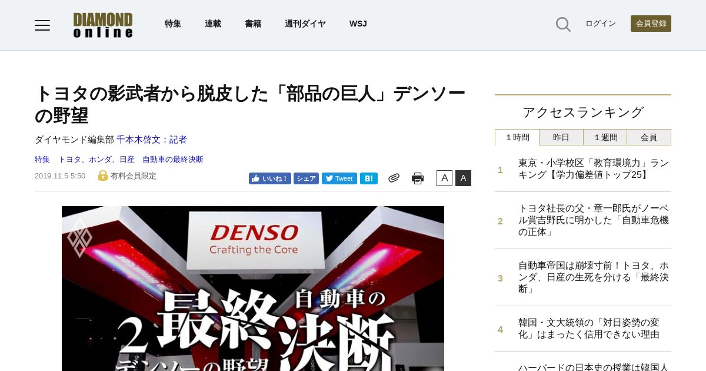Screen dimensions: 706x371
Task: Open トヨタ、ホンダ、日産 自動車の最終決断 link
Action: [131, 160]
